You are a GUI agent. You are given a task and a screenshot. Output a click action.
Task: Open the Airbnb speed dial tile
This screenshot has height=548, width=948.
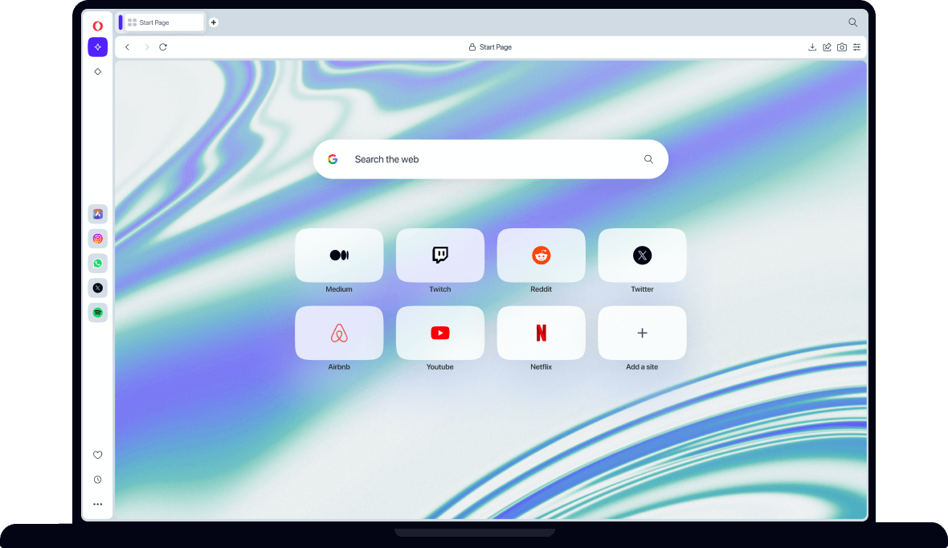pos(339,333)
